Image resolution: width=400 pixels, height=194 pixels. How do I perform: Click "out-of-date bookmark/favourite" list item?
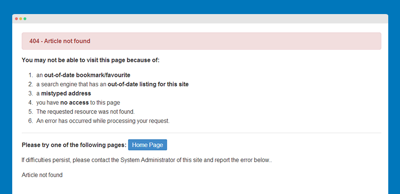[83, 75]
